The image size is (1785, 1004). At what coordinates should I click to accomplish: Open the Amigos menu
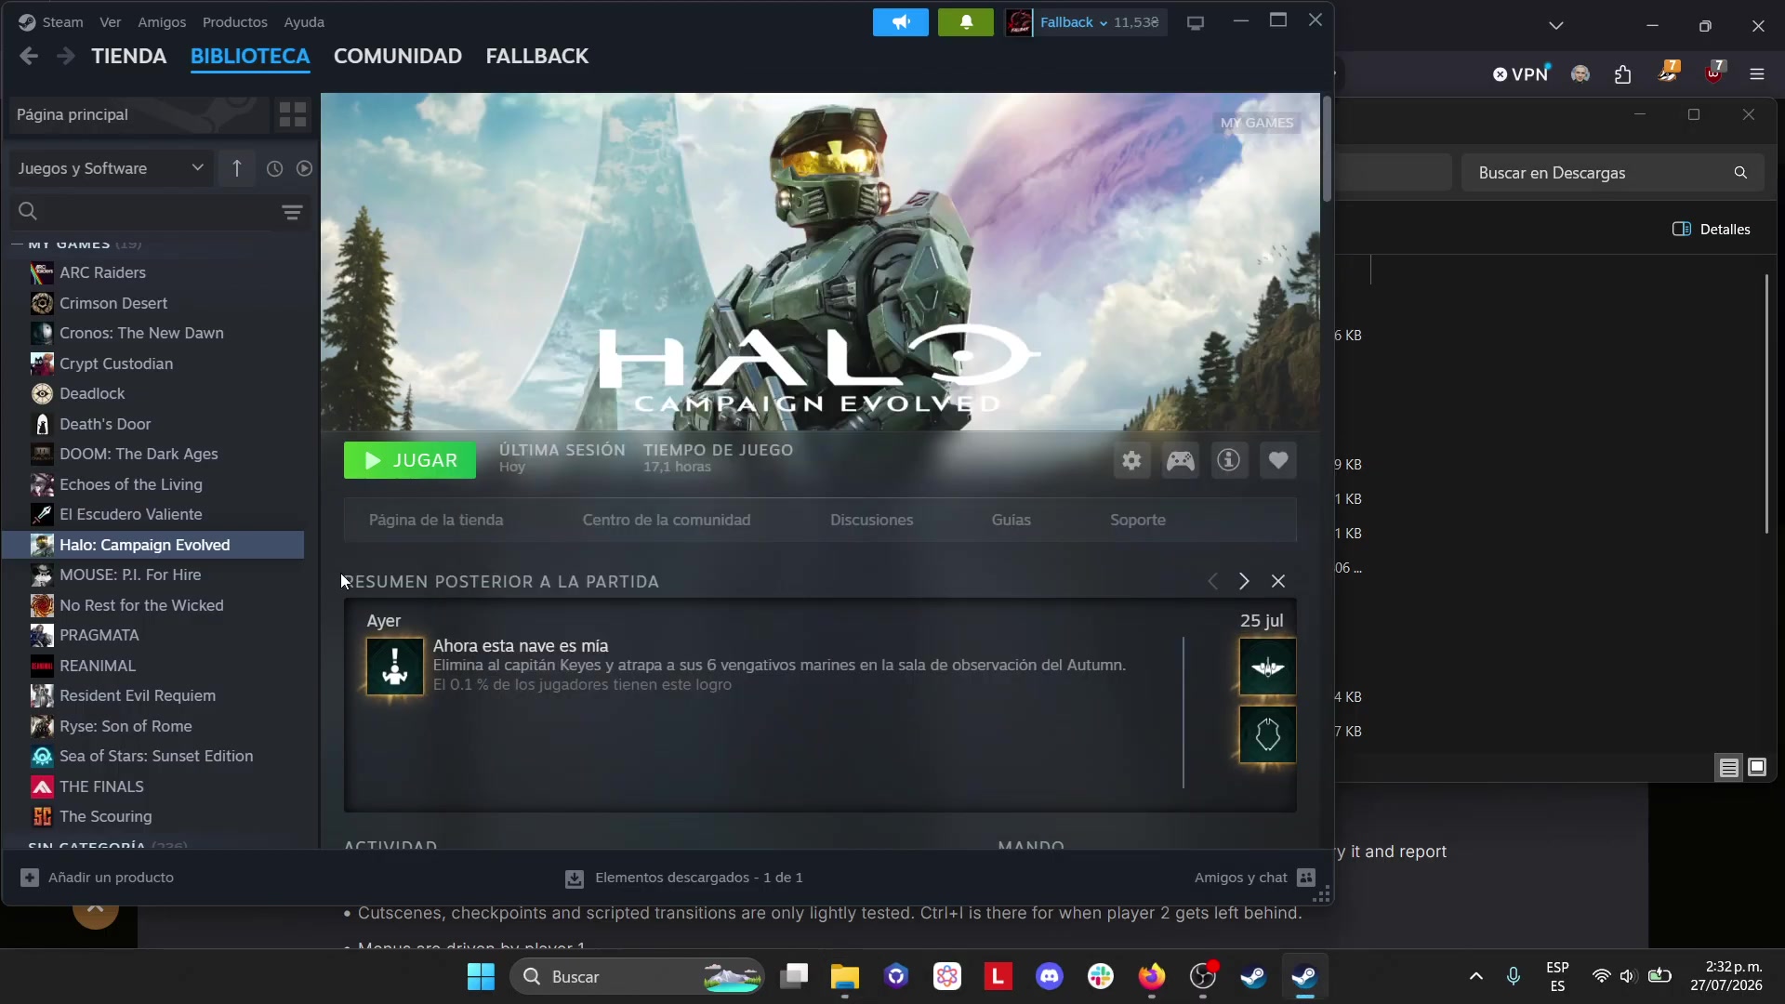point(162,22)
